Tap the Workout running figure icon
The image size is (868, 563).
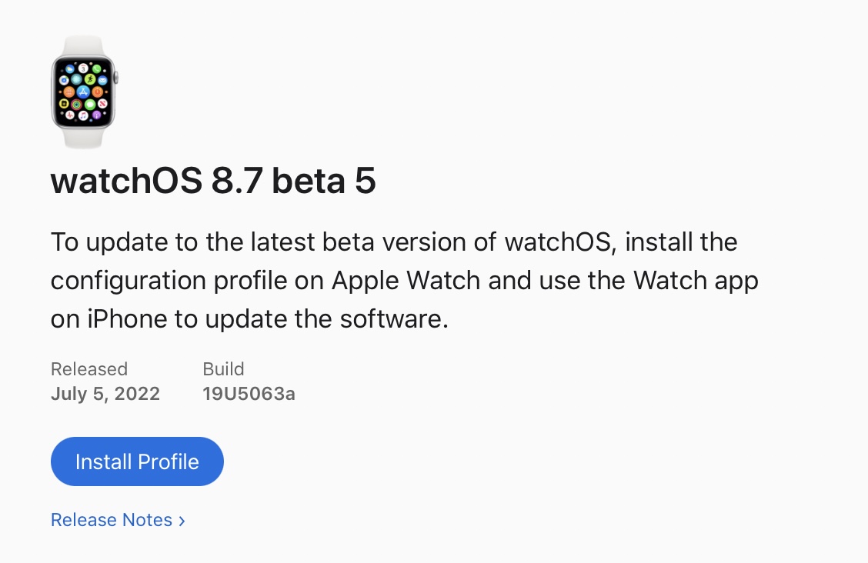90,79
